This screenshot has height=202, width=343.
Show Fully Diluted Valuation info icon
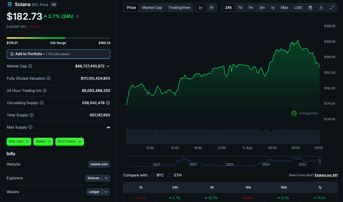coord(49,78)
